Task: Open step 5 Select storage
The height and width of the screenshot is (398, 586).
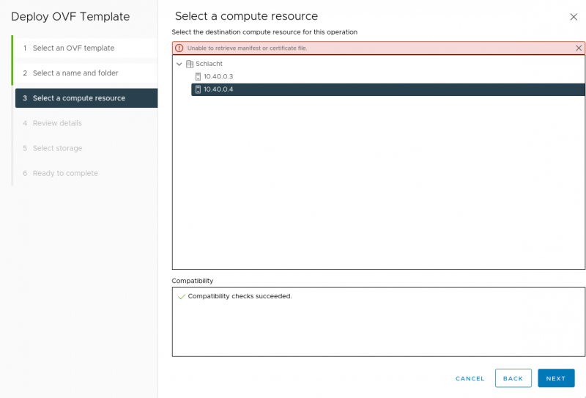Action: pyautogui.click(x=57, y=148)
